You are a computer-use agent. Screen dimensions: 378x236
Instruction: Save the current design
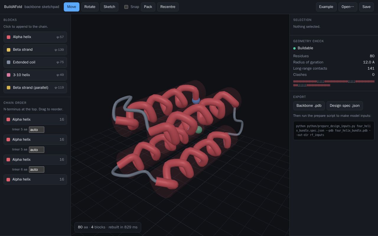click(x=366, y=7)
